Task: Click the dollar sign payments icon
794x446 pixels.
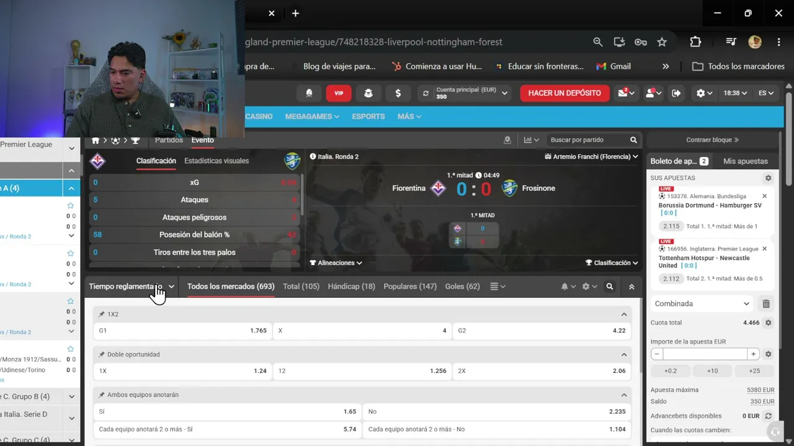Action: (x=398, y=93)
